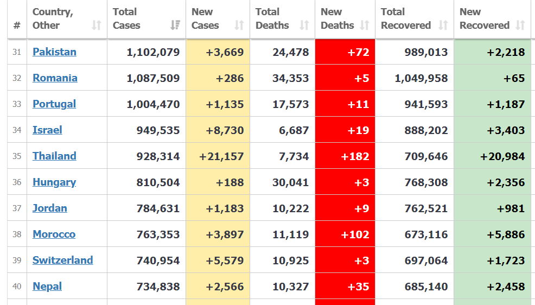Select Romania total deaths 34,353
The height and width of the screenshot is (305, 535).
[291, 78]
